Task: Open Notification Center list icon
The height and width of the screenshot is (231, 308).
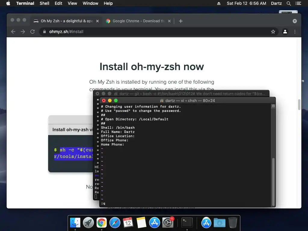Action: pyautogui.click(x=298, y=3)
